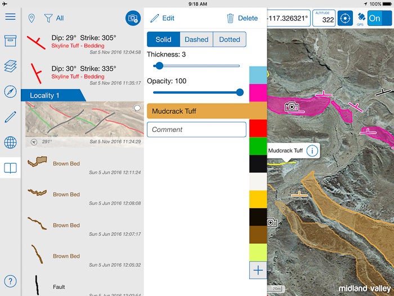Image resolution: width=394 pixels, height=296 pixels.
Task: Select Dashed line style
Action: pos(196,39)
